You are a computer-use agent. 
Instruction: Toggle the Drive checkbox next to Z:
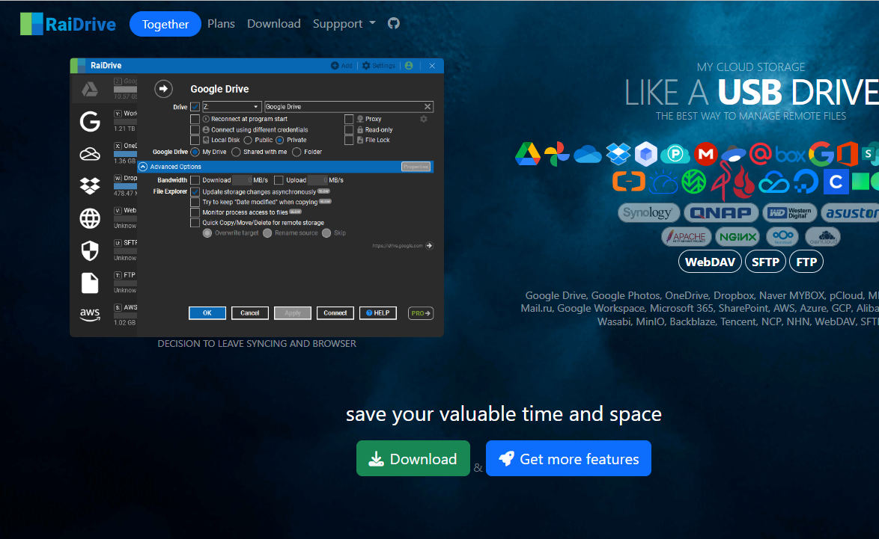click(195, 107)
